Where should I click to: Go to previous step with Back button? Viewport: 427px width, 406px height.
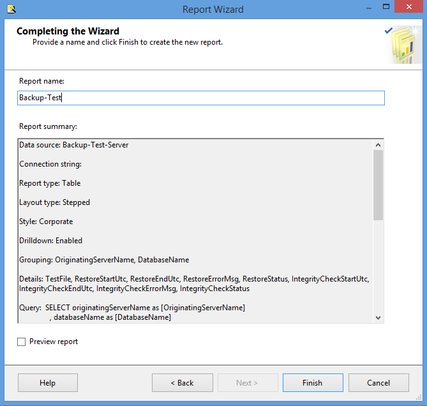tap(182, 383)
